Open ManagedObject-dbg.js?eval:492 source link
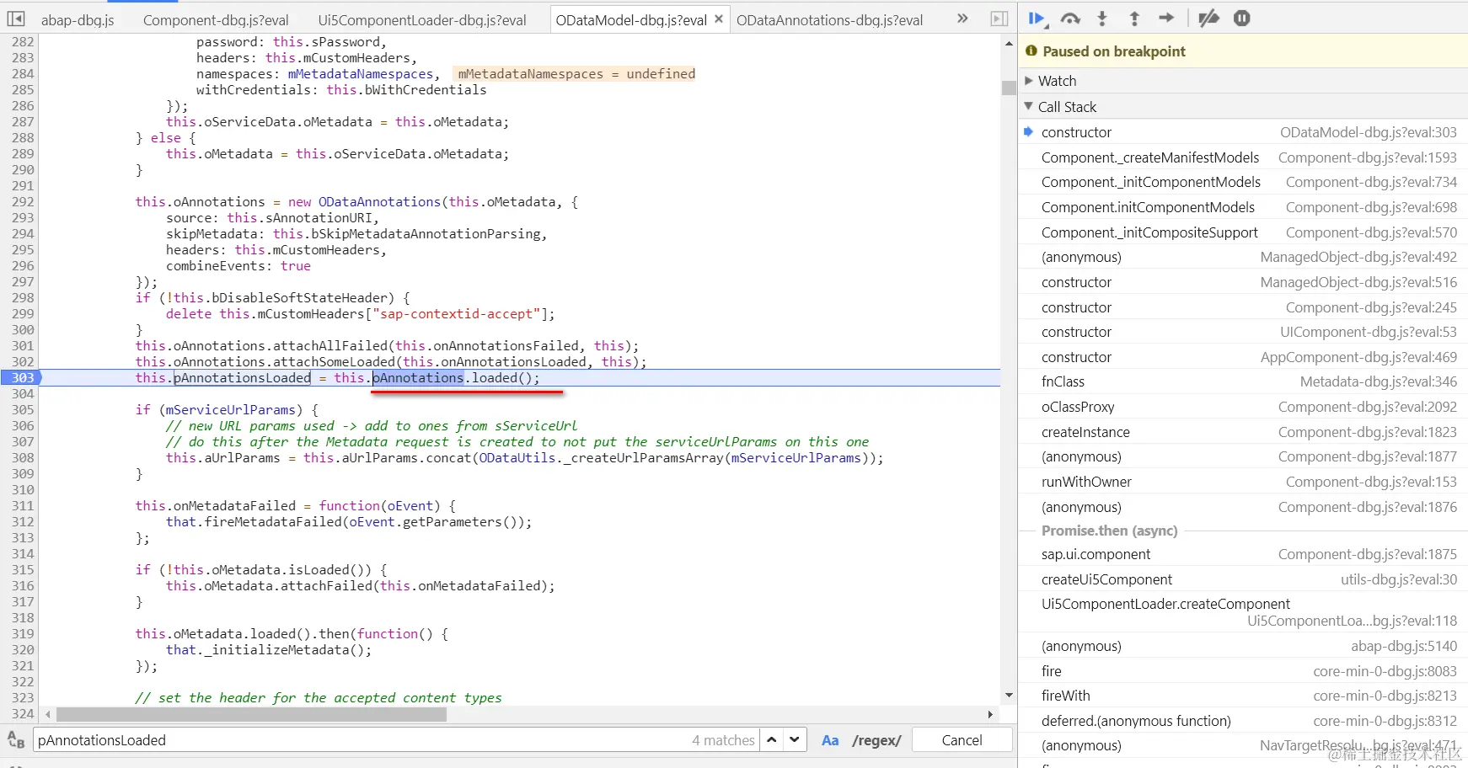This screenshot has height=768, width=1468. (x=1358, y=257)
